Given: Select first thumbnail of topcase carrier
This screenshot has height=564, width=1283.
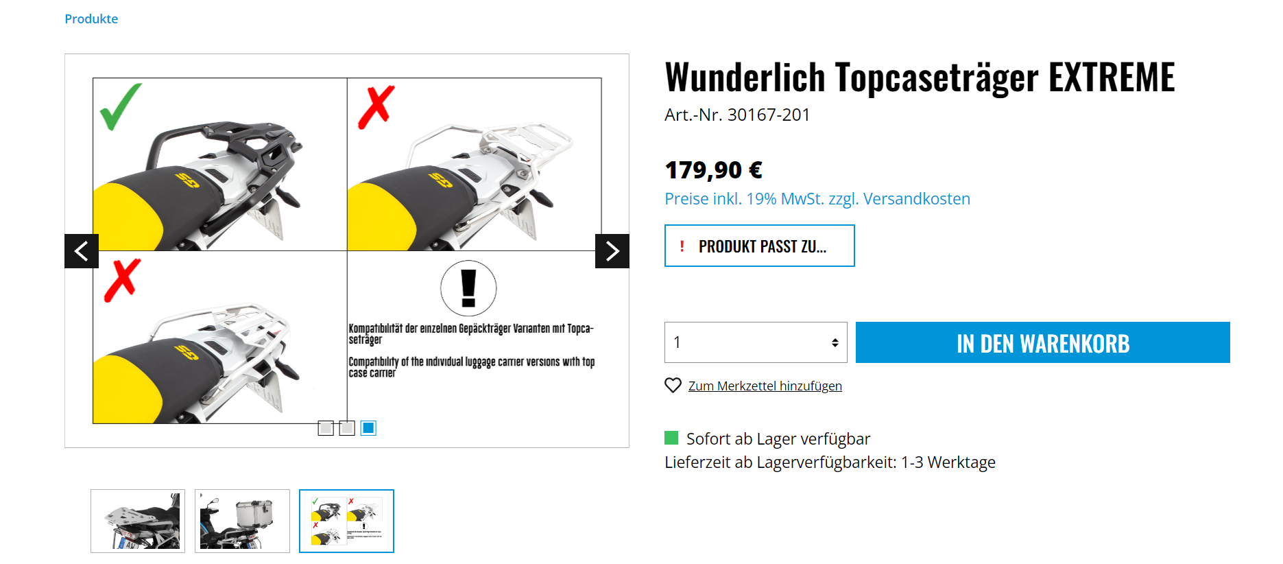Looking at the screenshot, I should pos(138,521).
